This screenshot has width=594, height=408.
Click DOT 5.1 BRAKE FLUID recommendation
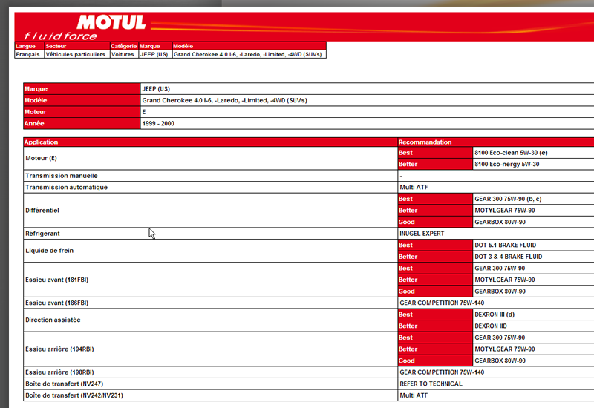click(506, 246)
